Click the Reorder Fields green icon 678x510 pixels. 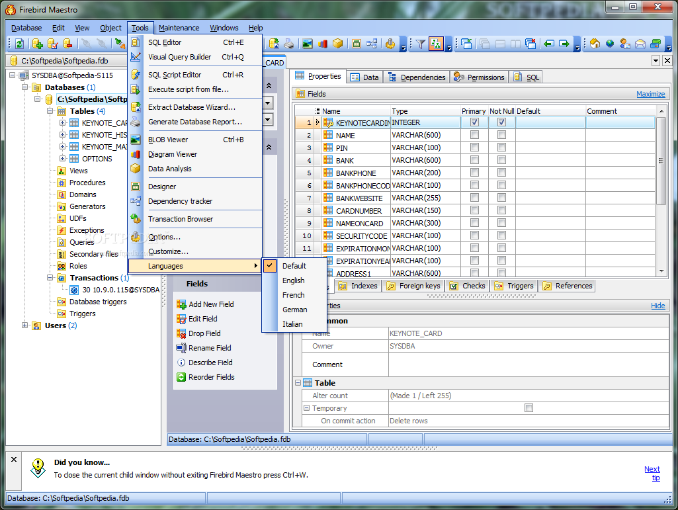181,377
